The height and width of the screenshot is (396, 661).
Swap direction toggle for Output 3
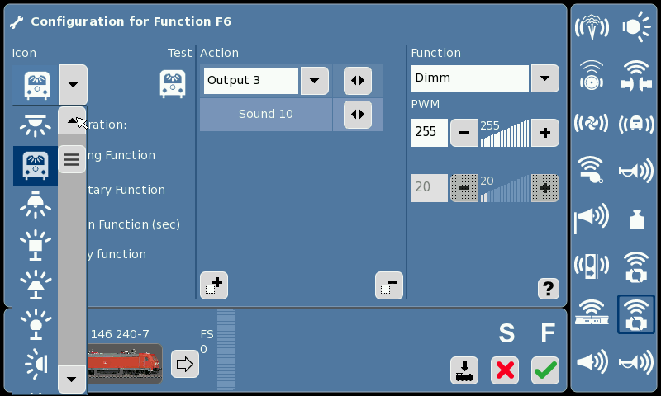click(x=358, y=80)
